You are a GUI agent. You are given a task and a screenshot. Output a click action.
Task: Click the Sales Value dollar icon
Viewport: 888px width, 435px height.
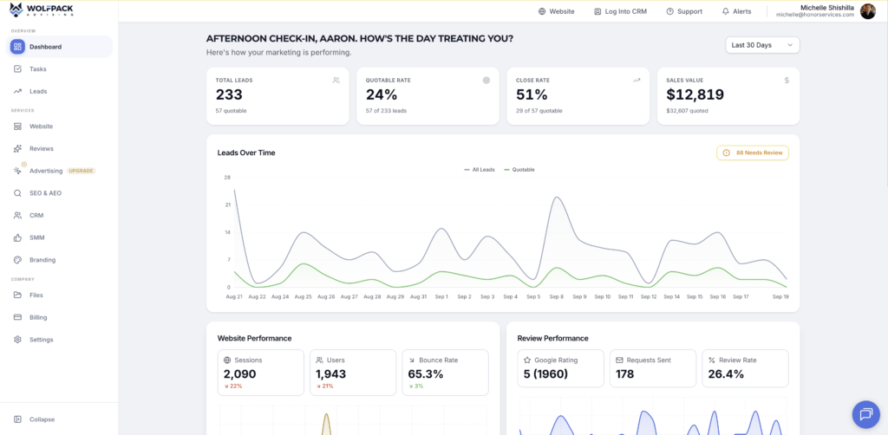pos(787,81)
